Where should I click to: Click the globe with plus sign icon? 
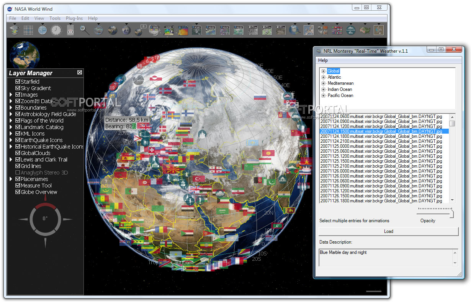[140, 30]
